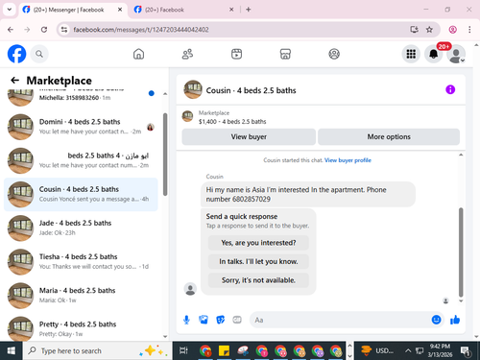Open the Jade 4 beds 2.5 baths chat
Screen dimensions: 480x360
81,228
